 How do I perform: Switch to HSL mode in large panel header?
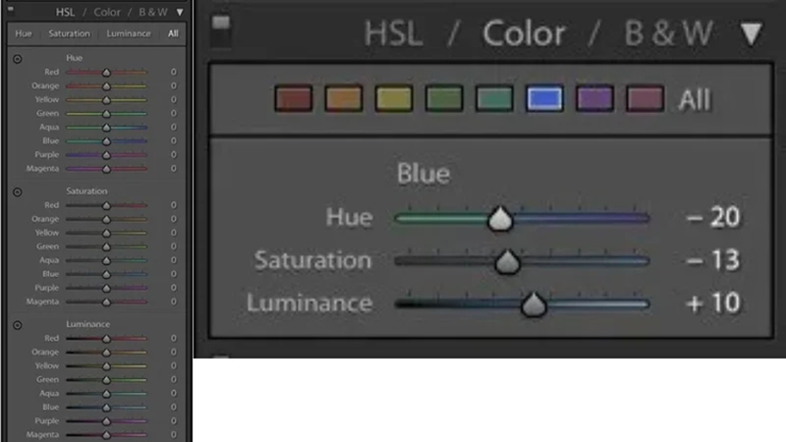point(394,33)
